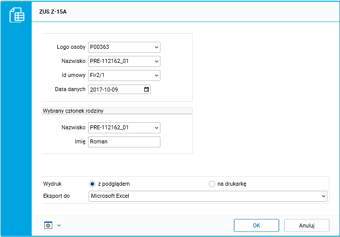Viewport: 340px width, 237px height.
Task: Open the Id umowy dropdown
Action: pyautogui.click(x=156, y=75)
